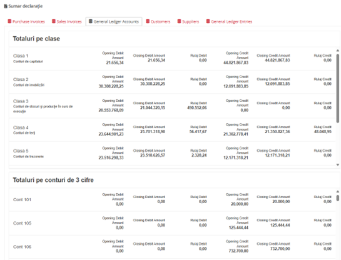Image resolution: width=341 pixels, height=260 pixels.
Task: Click the scrollbar thumb of conturi de 3 cifre list
Action: [x=337, y=198]
